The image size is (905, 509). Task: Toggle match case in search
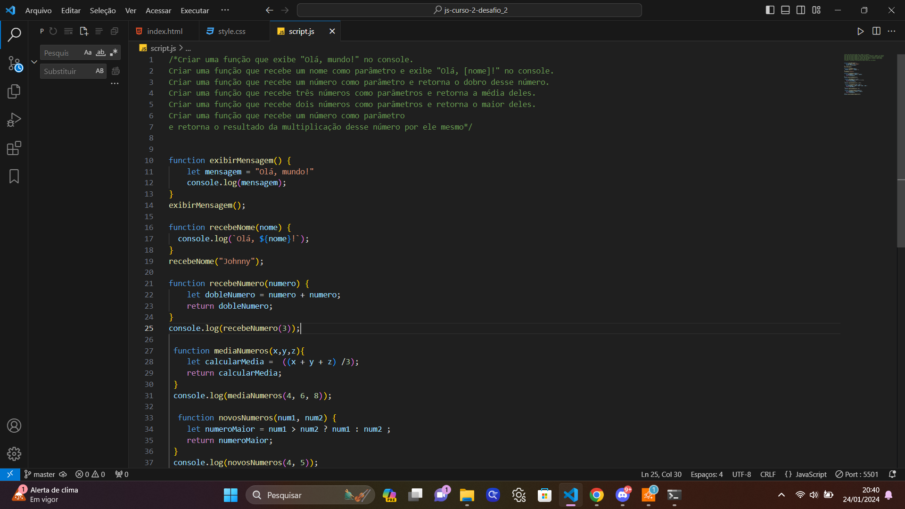[88, 52]
